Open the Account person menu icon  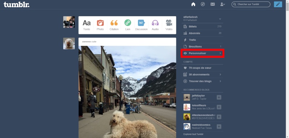(223, 4)
